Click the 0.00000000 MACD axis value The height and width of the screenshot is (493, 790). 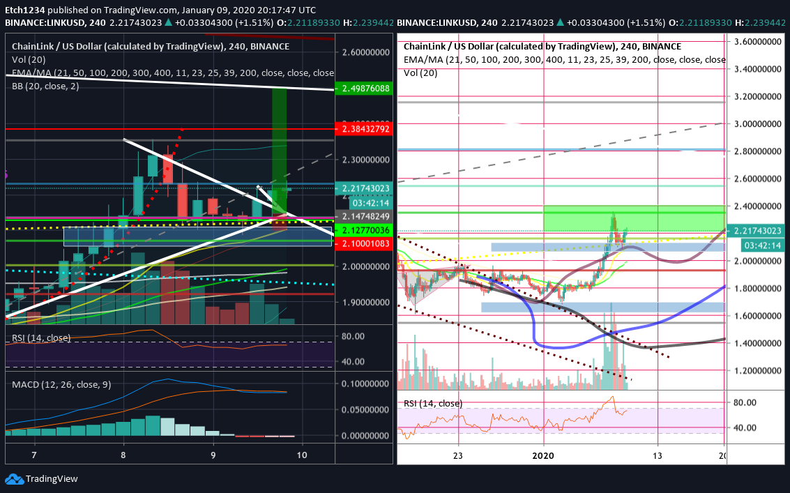tap(365, 436)
